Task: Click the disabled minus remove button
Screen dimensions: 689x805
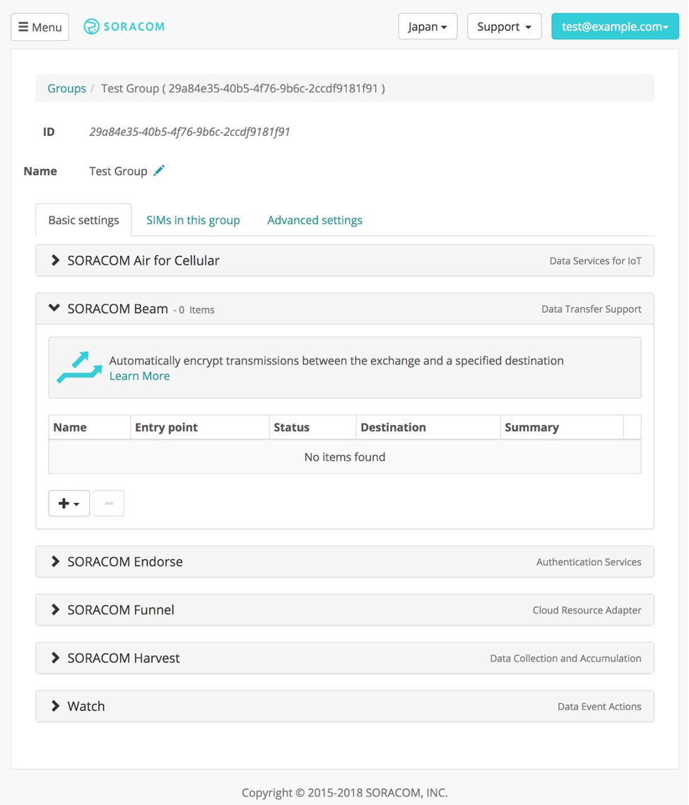Action: point(109,503)
